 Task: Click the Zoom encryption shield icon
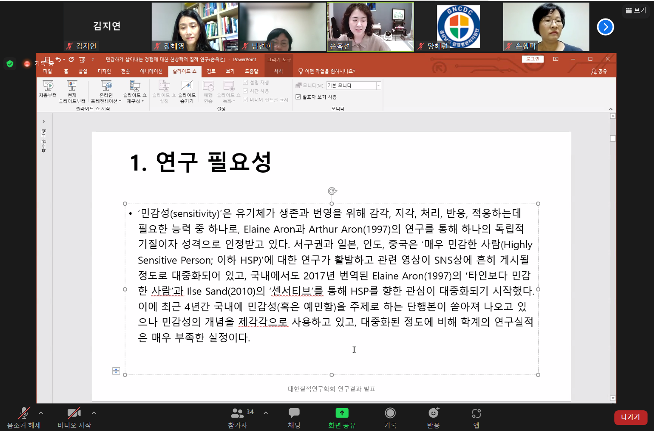pos(10,64)
